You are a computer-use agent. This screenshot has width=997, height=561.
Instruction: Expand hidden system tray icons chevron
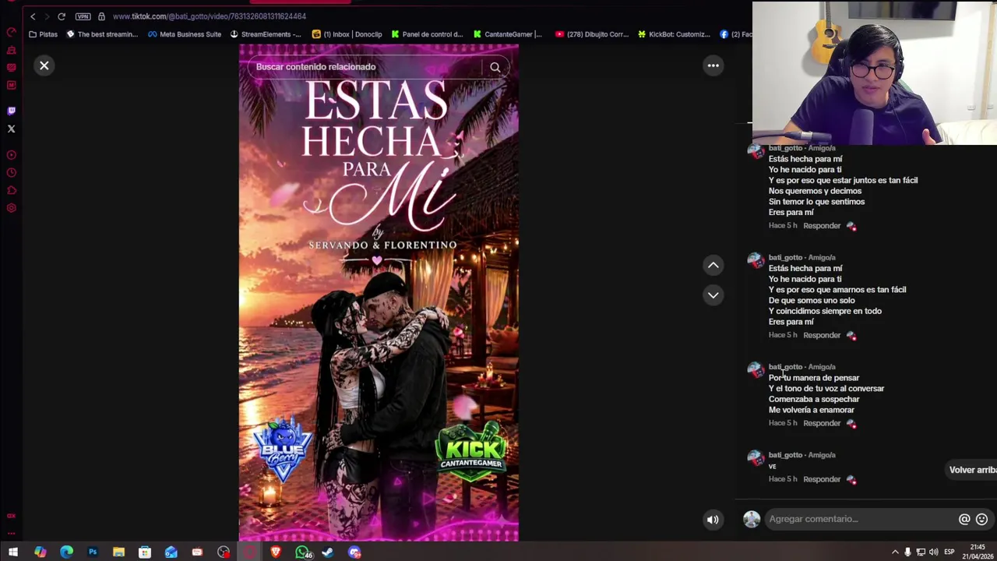(895, 552)
